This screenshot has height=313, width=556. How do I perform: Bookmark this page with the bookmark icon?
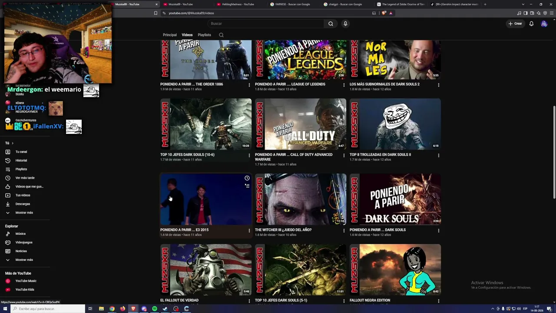coord(156,13)
